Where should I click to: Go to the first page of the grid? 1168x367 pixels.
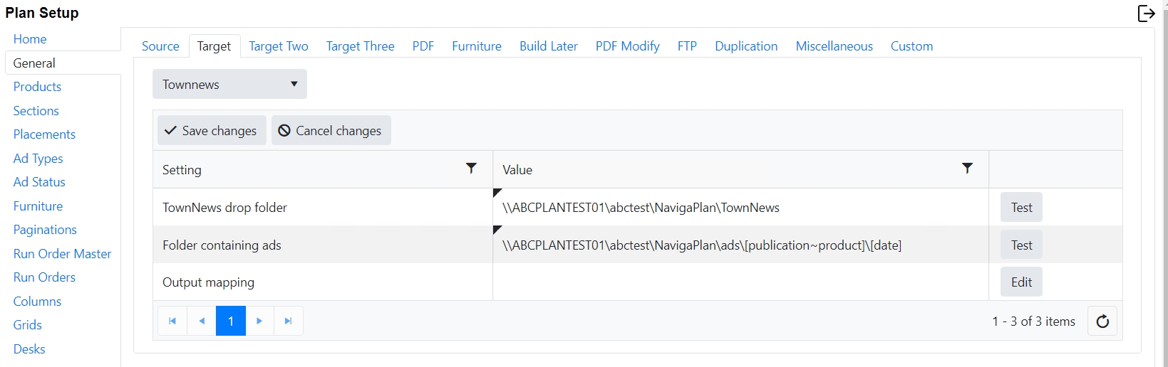pos(172,321)
